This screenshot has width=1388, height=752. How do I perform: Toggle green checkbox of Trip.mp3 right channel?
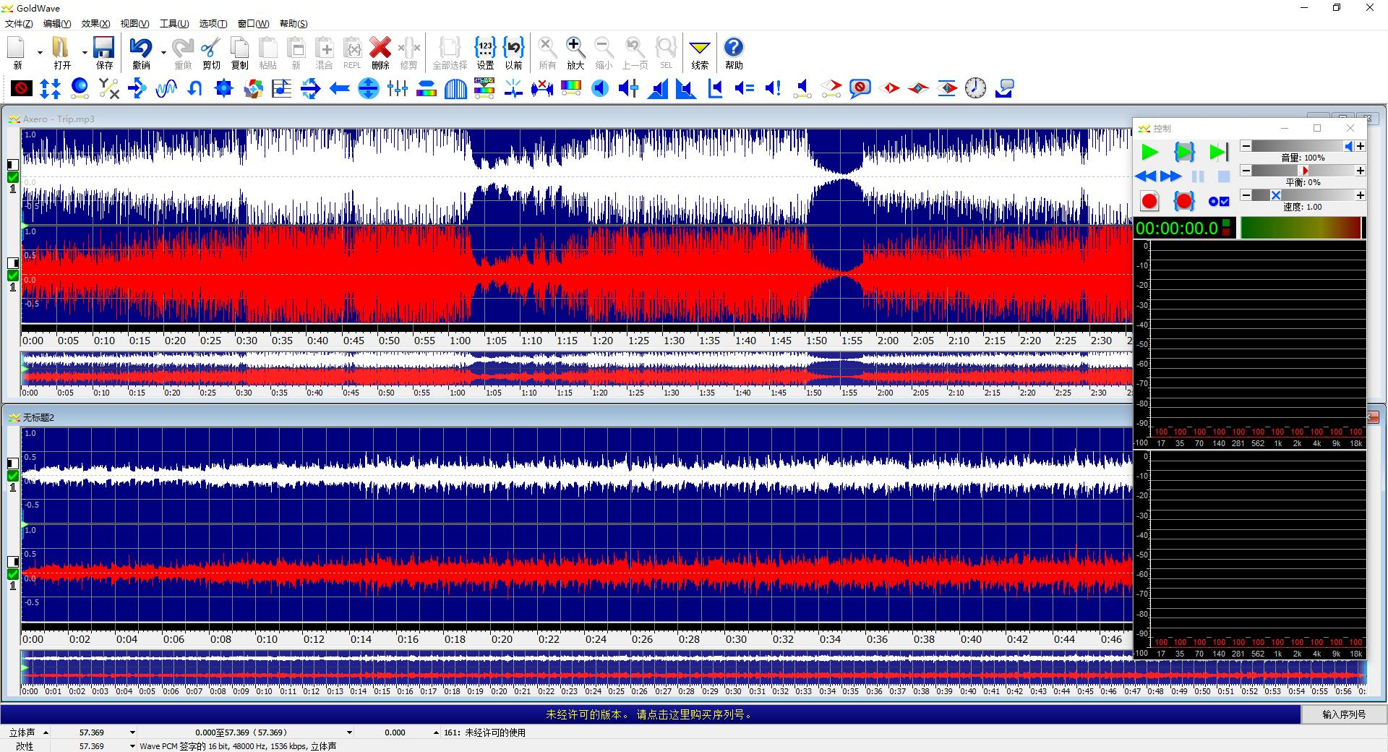(13, 275)
